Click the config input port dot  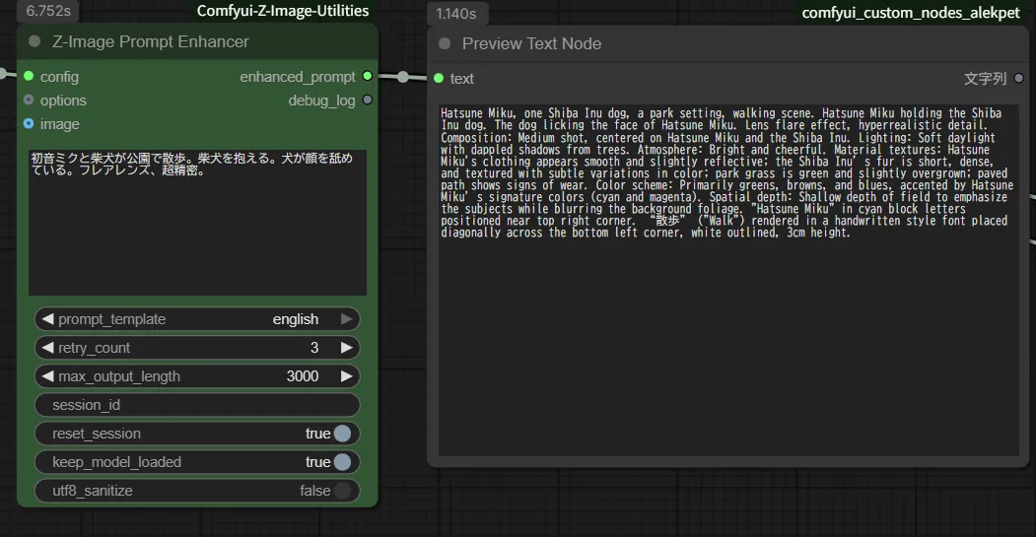29,77
